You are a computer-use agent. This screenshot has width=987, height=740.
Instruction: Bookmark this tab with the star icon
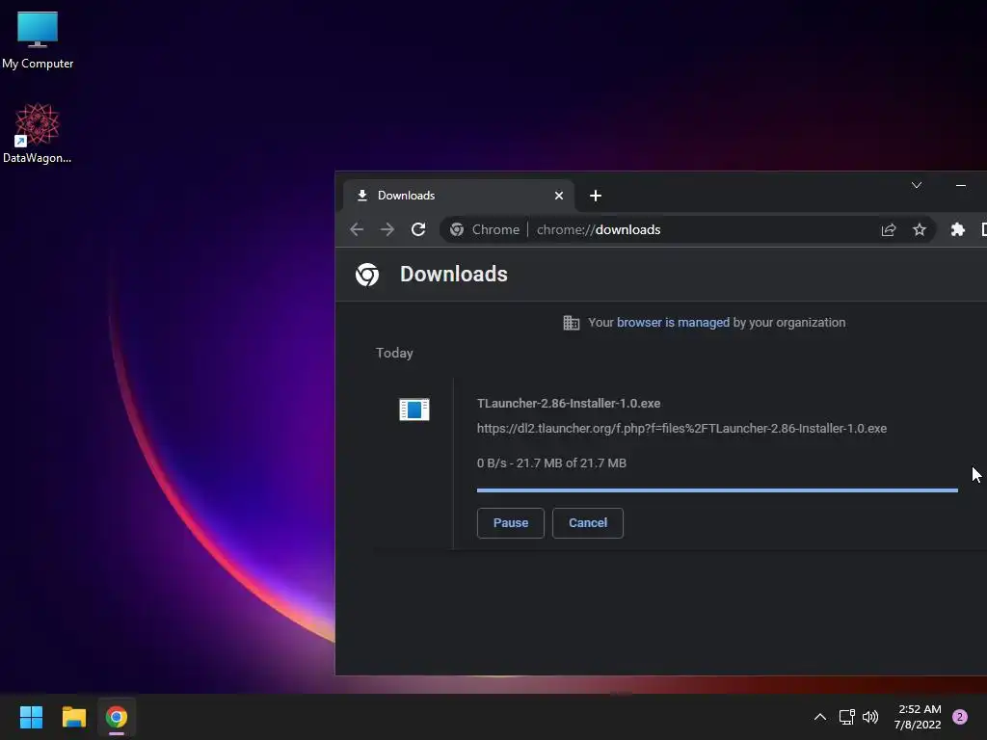919,229
